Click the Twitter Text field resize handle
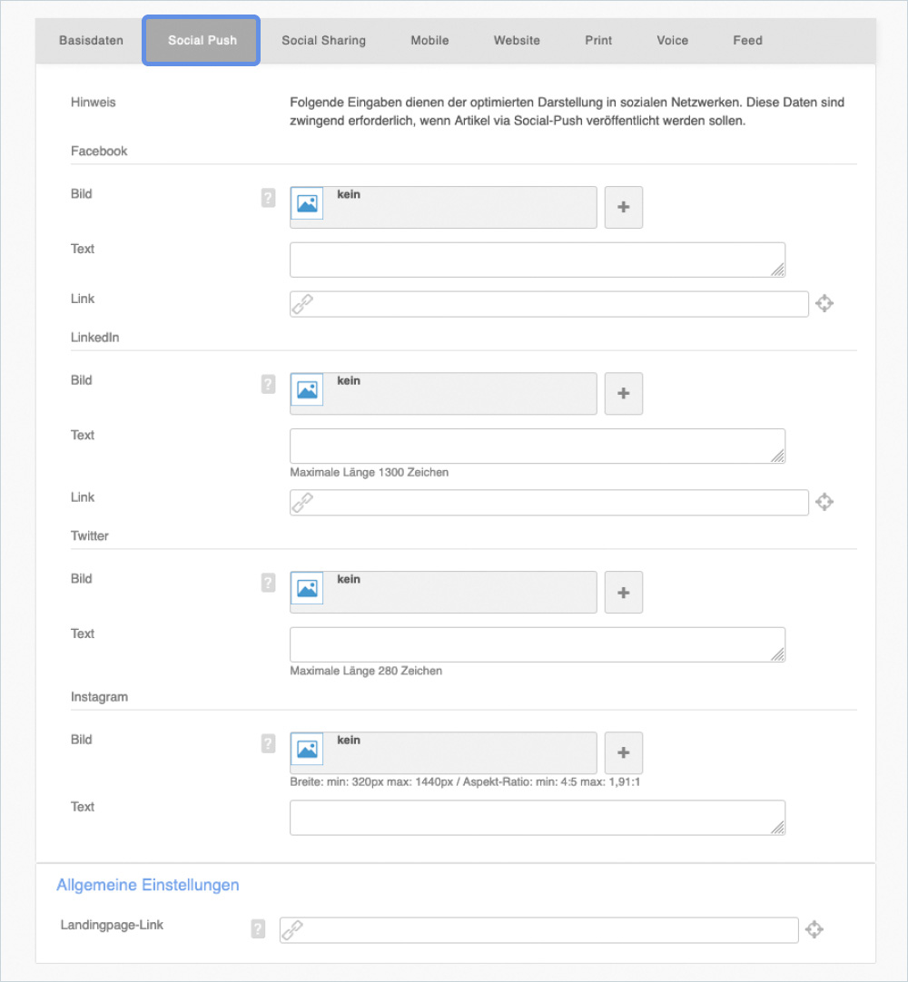Screen dimensions: 908x982 click(x=777, y=654)
